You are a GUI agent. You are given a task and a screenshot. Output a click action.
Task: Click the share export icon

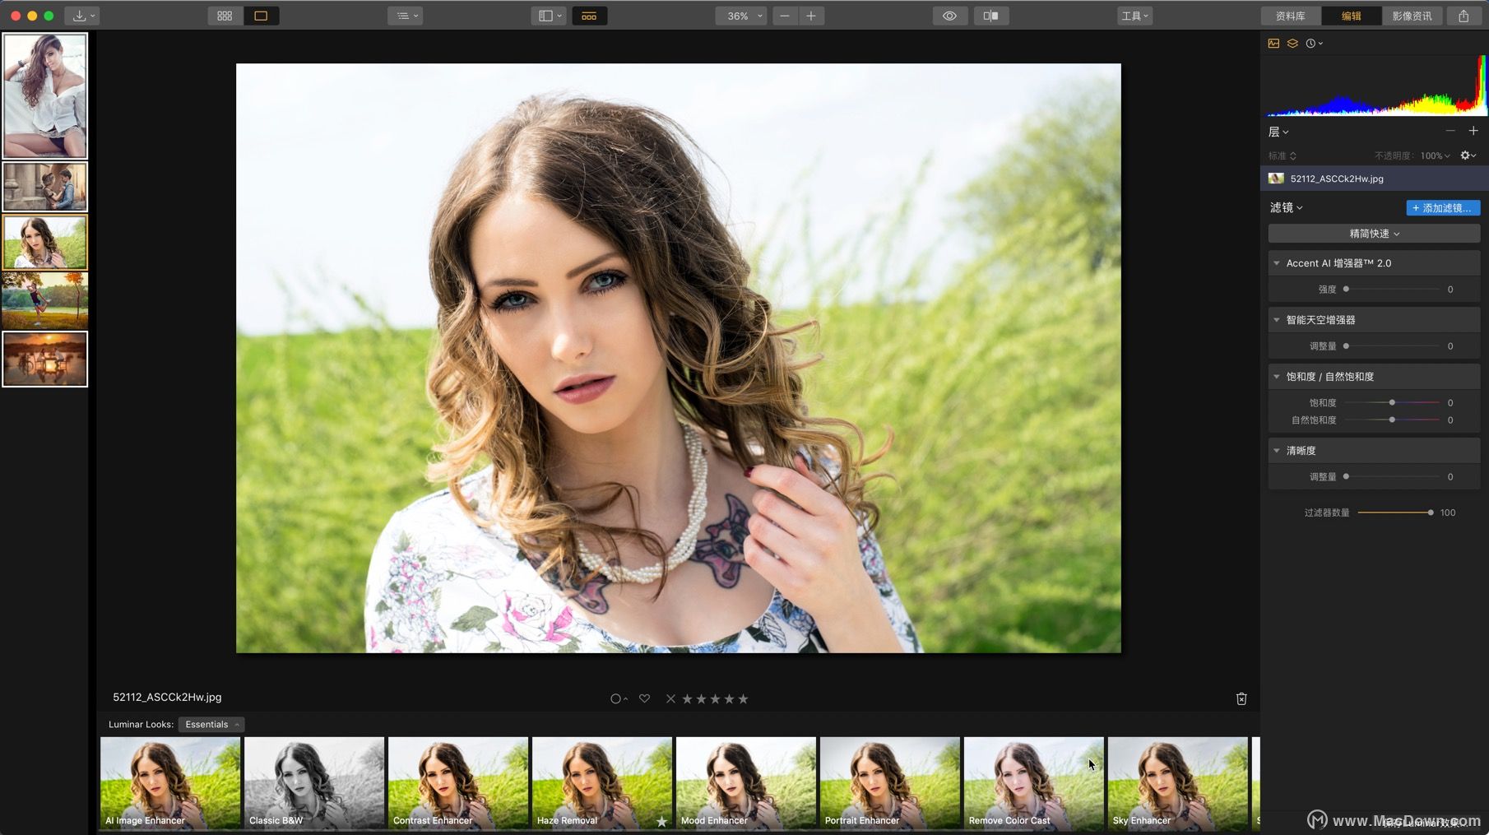click(x=1463, y=16)
